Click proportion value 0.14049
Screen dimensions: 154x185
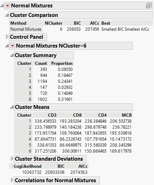[65, 93]
